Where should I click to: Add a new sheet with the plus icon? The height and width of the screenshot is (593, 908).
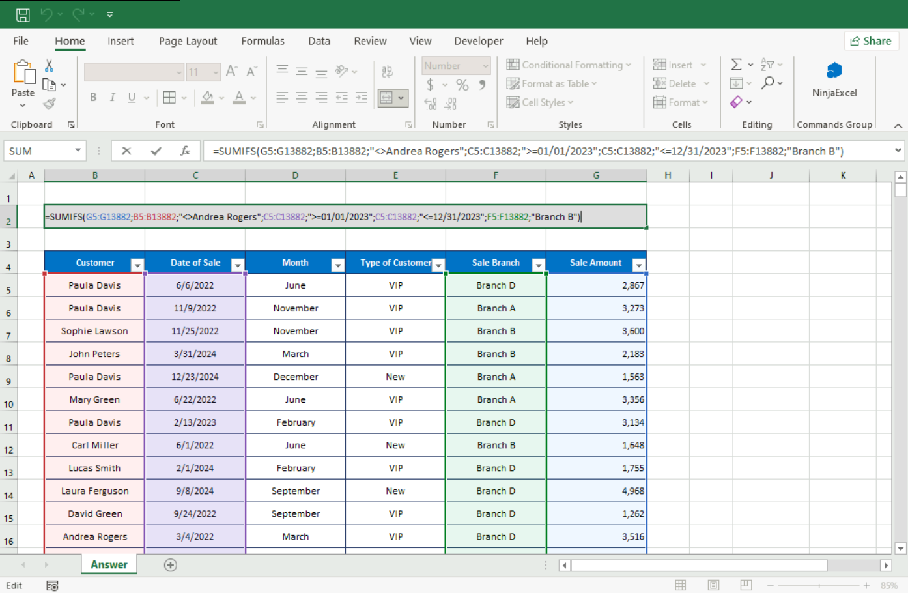click(171, 565)
